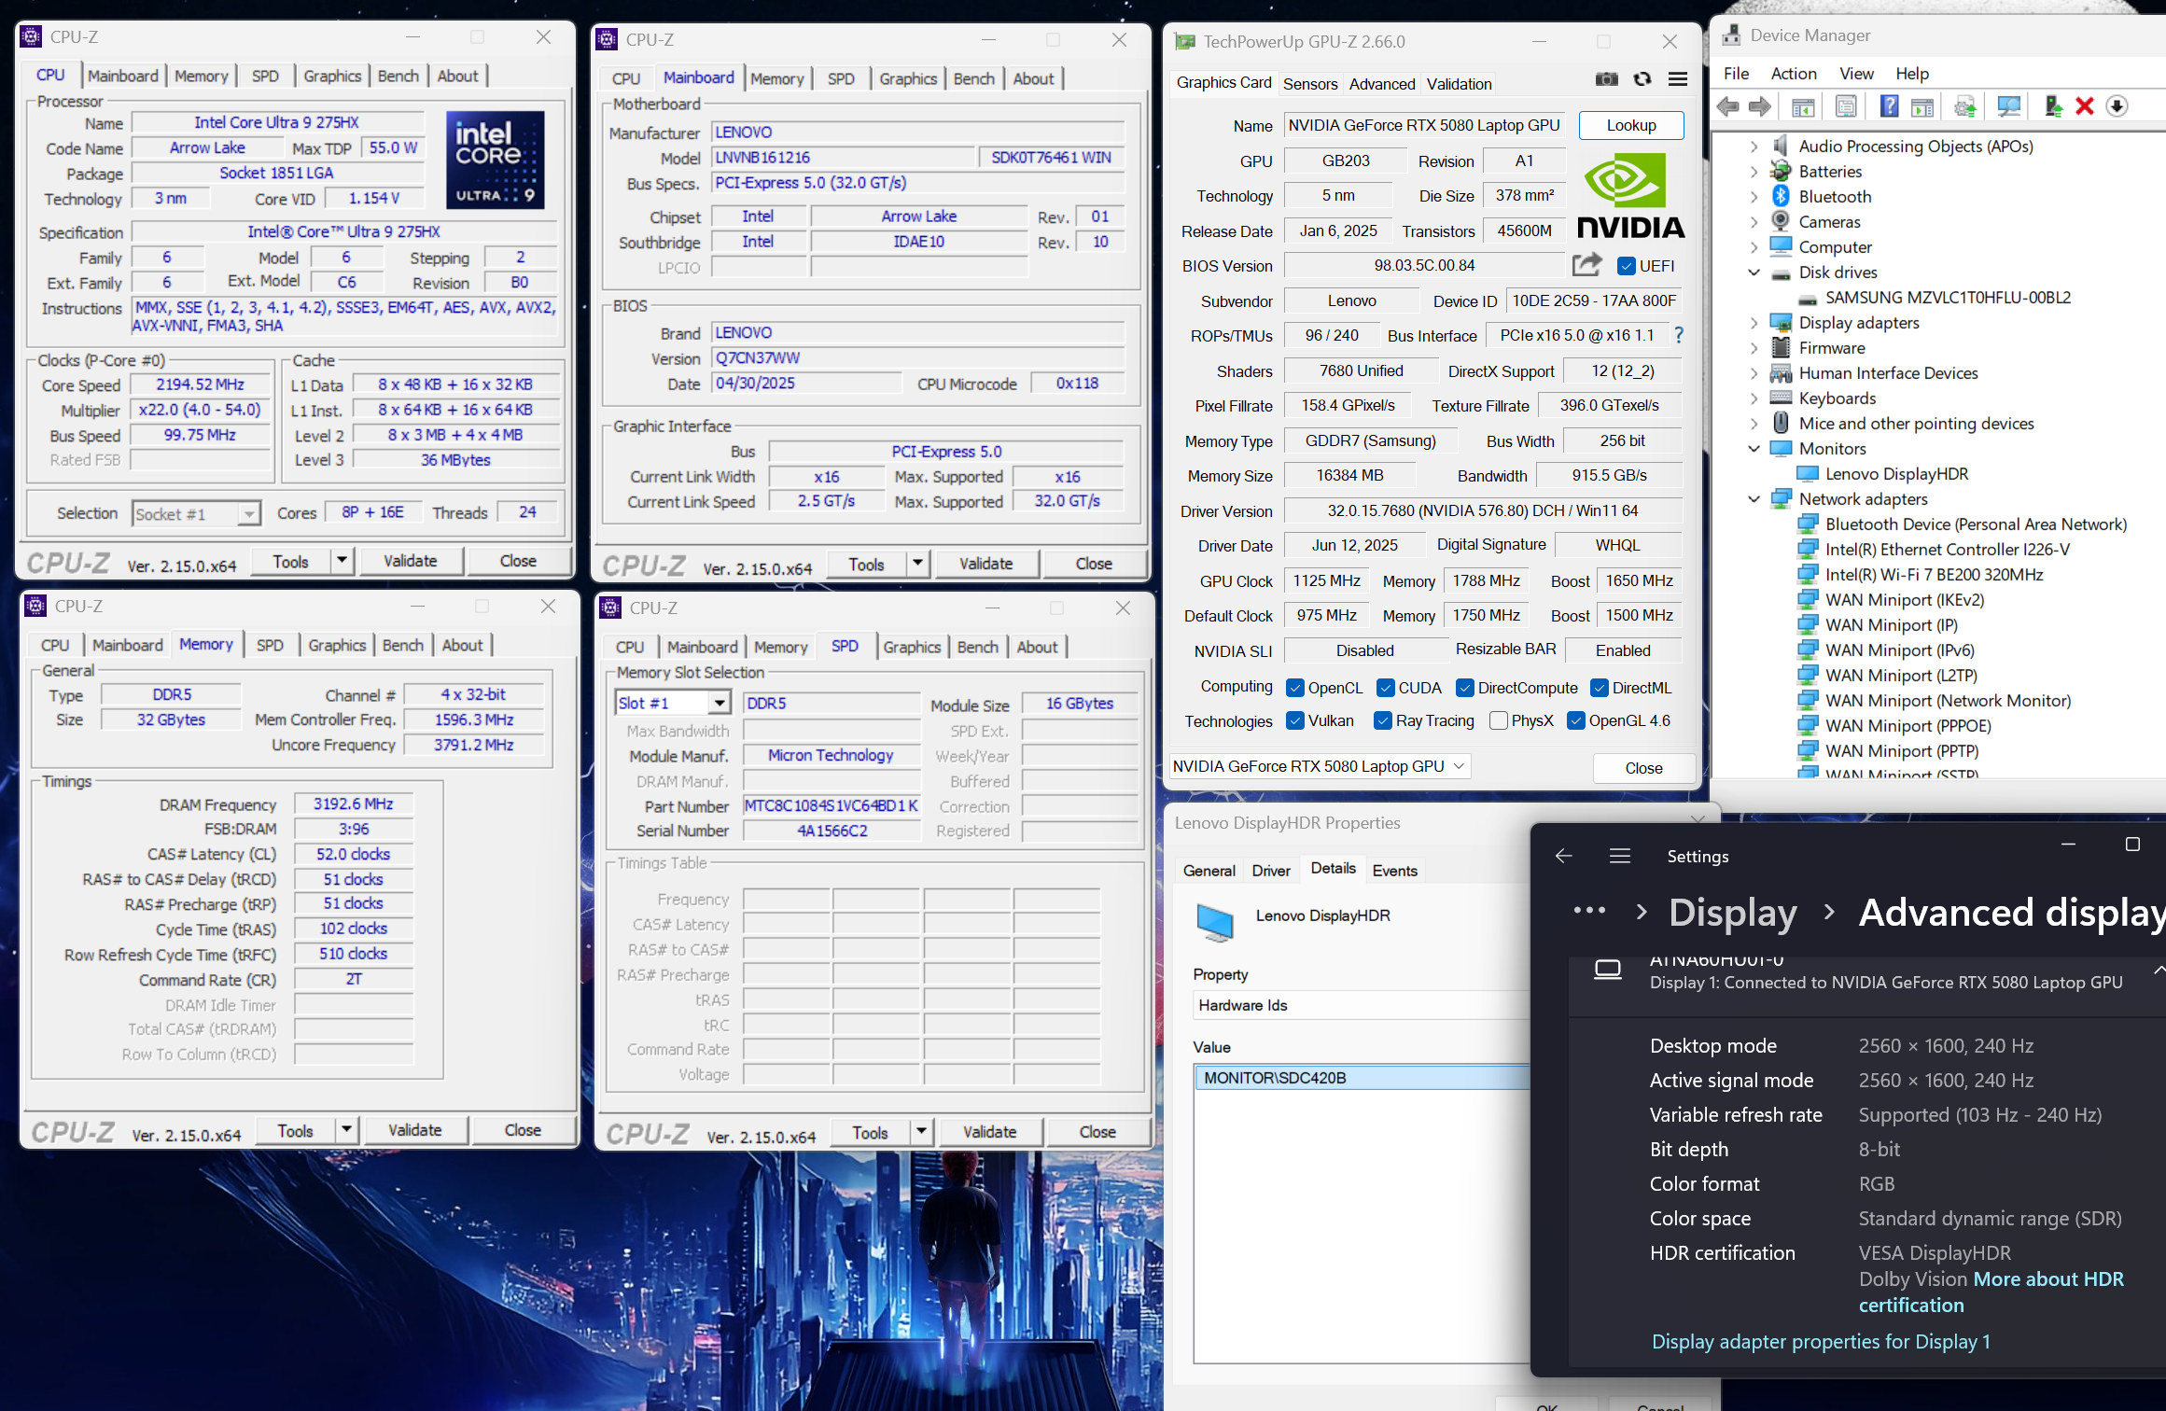
Task: Toggle the OpenGL 4.6 checkbox
Action: coord(1576,720)
